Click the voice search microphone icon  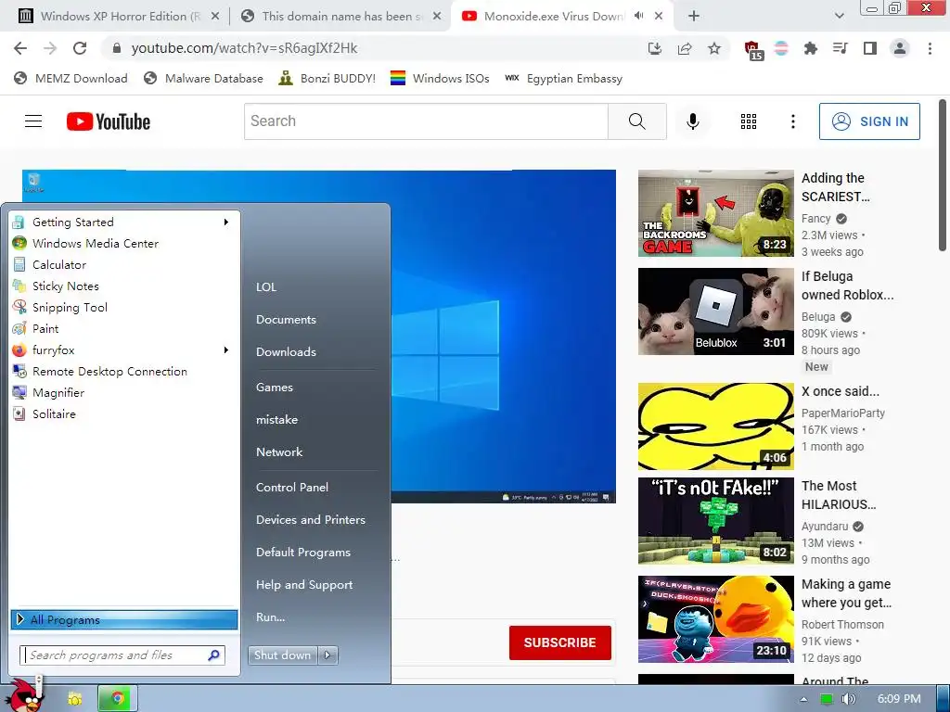click(693, 121)
